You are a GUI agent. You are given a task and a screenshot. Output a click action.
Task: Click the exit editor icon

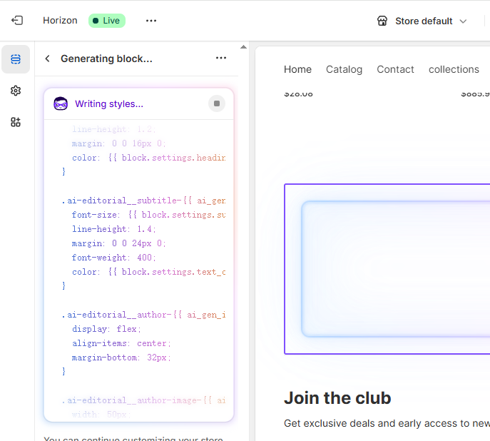coord(17,21)
